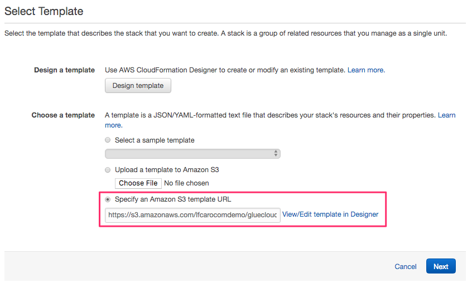Image resolution: width=472 pixels, height=288 pixels.
Task: Open Learn more link about CloudFormation Designer
Action: pyautogui.click(x=366, y=70)
